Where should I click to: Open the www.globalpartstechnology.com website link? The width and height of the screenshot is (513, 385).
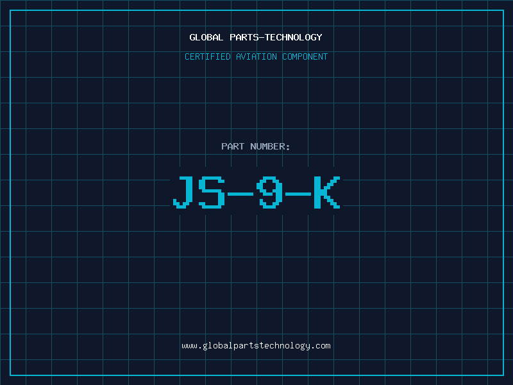(256, 346)
